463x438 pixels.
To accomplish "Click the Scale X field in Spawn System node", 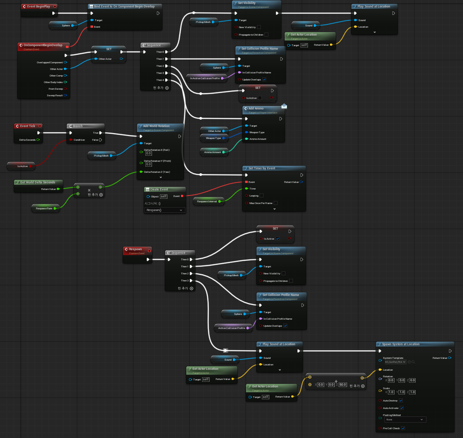I will (x=391, y=392).
